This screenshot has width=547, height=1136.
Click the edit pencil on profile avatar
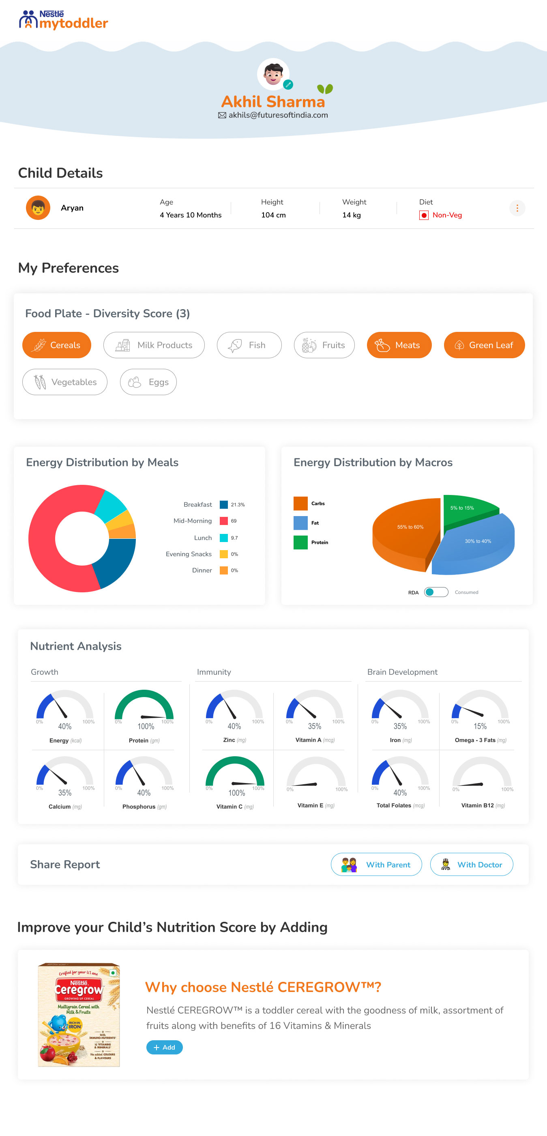point(288,84)
